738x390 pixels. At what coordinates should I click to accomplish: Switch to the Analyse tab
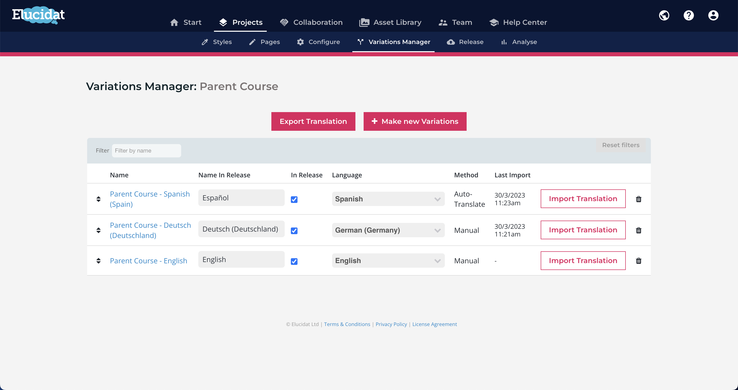(519, 42)
